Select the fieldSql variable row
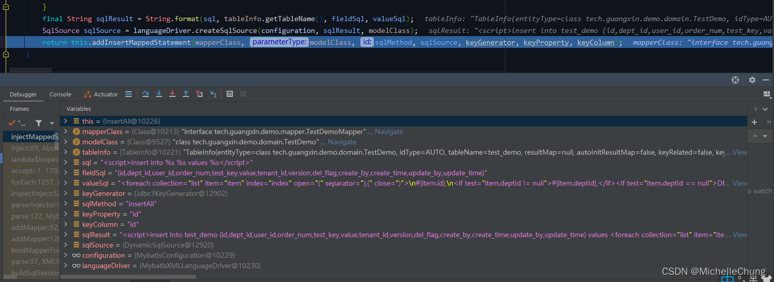The height and width of the screenshot is (282, 774). 404,173
